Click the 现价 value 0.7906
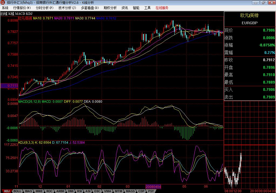The width and height of the screenshot is (276, 193). pos(269,30)
